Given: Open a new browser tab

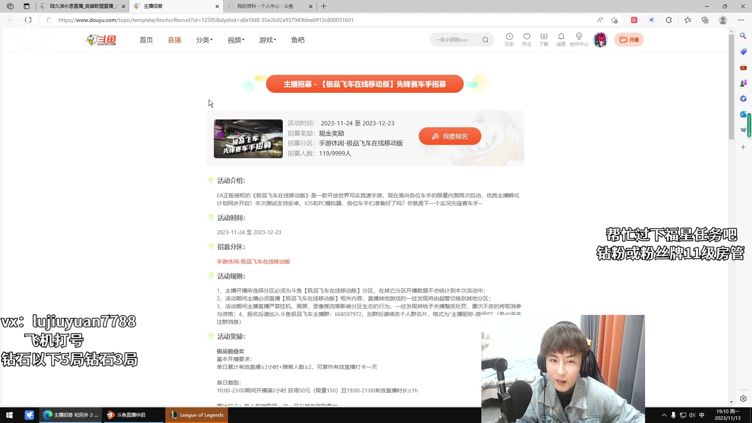Looking at the screenshot, I should (324, 6).
